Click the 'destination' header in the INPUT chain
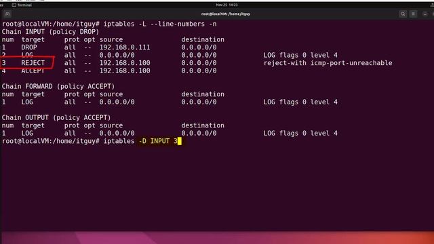 (x=203, y=39)
